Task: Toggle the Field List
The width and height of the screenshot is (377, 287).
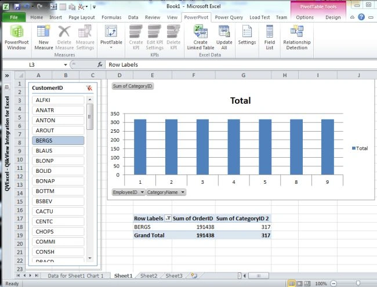Action: [270, 37]
